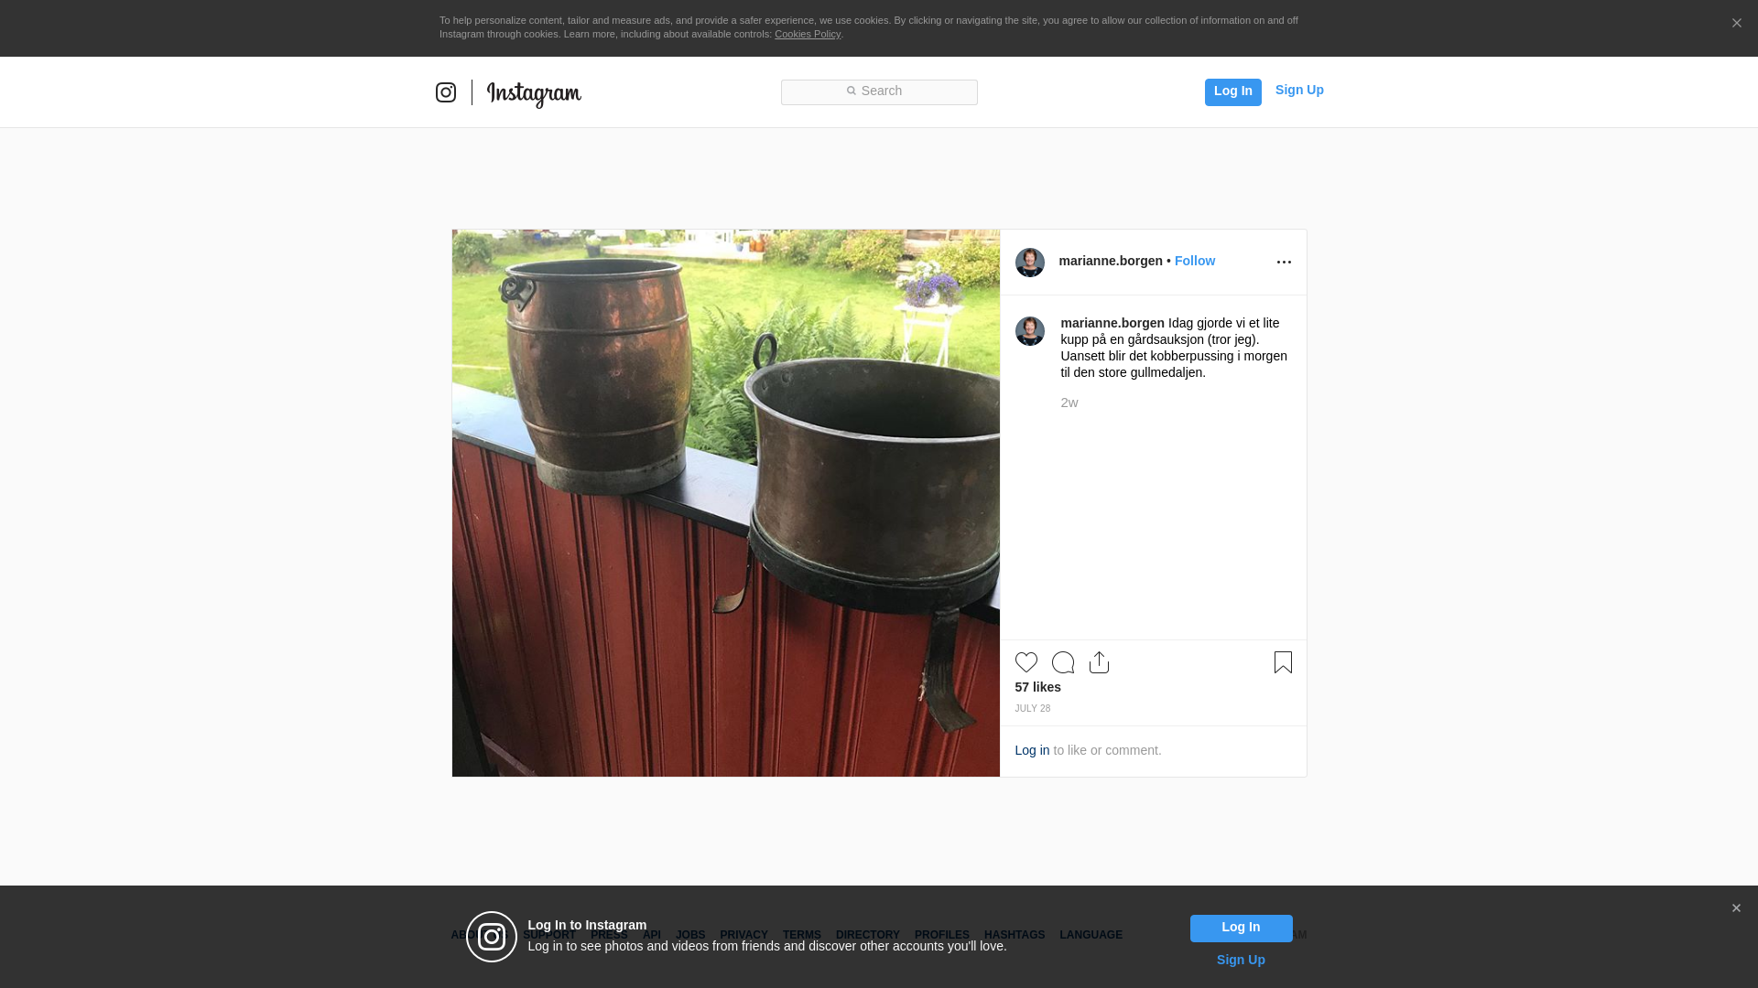Click Log in to like or comment
The image size is (1758, 988).
1032,750
